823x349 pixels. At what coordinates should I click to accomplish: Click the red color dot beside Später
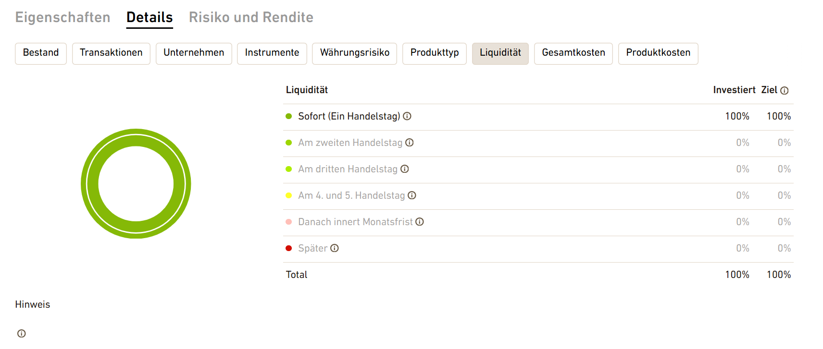[x=289, y=248]
